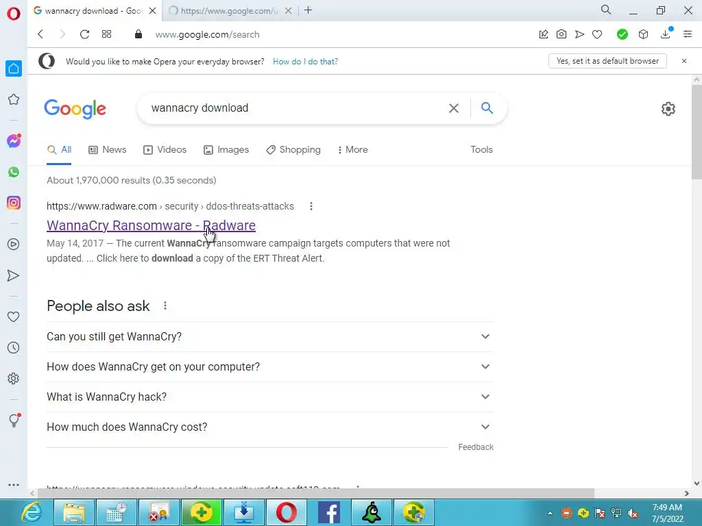702x526 pixels.
Task: Open sidebar Settings gear
Action: [x=14, y=378]
